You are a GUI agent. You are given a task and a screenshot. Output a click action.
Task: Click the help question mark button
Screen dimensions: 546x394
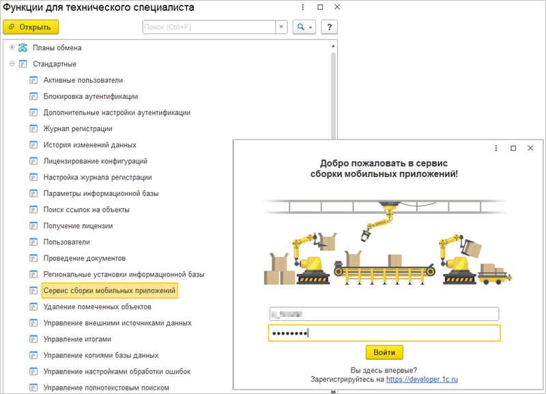330,27
